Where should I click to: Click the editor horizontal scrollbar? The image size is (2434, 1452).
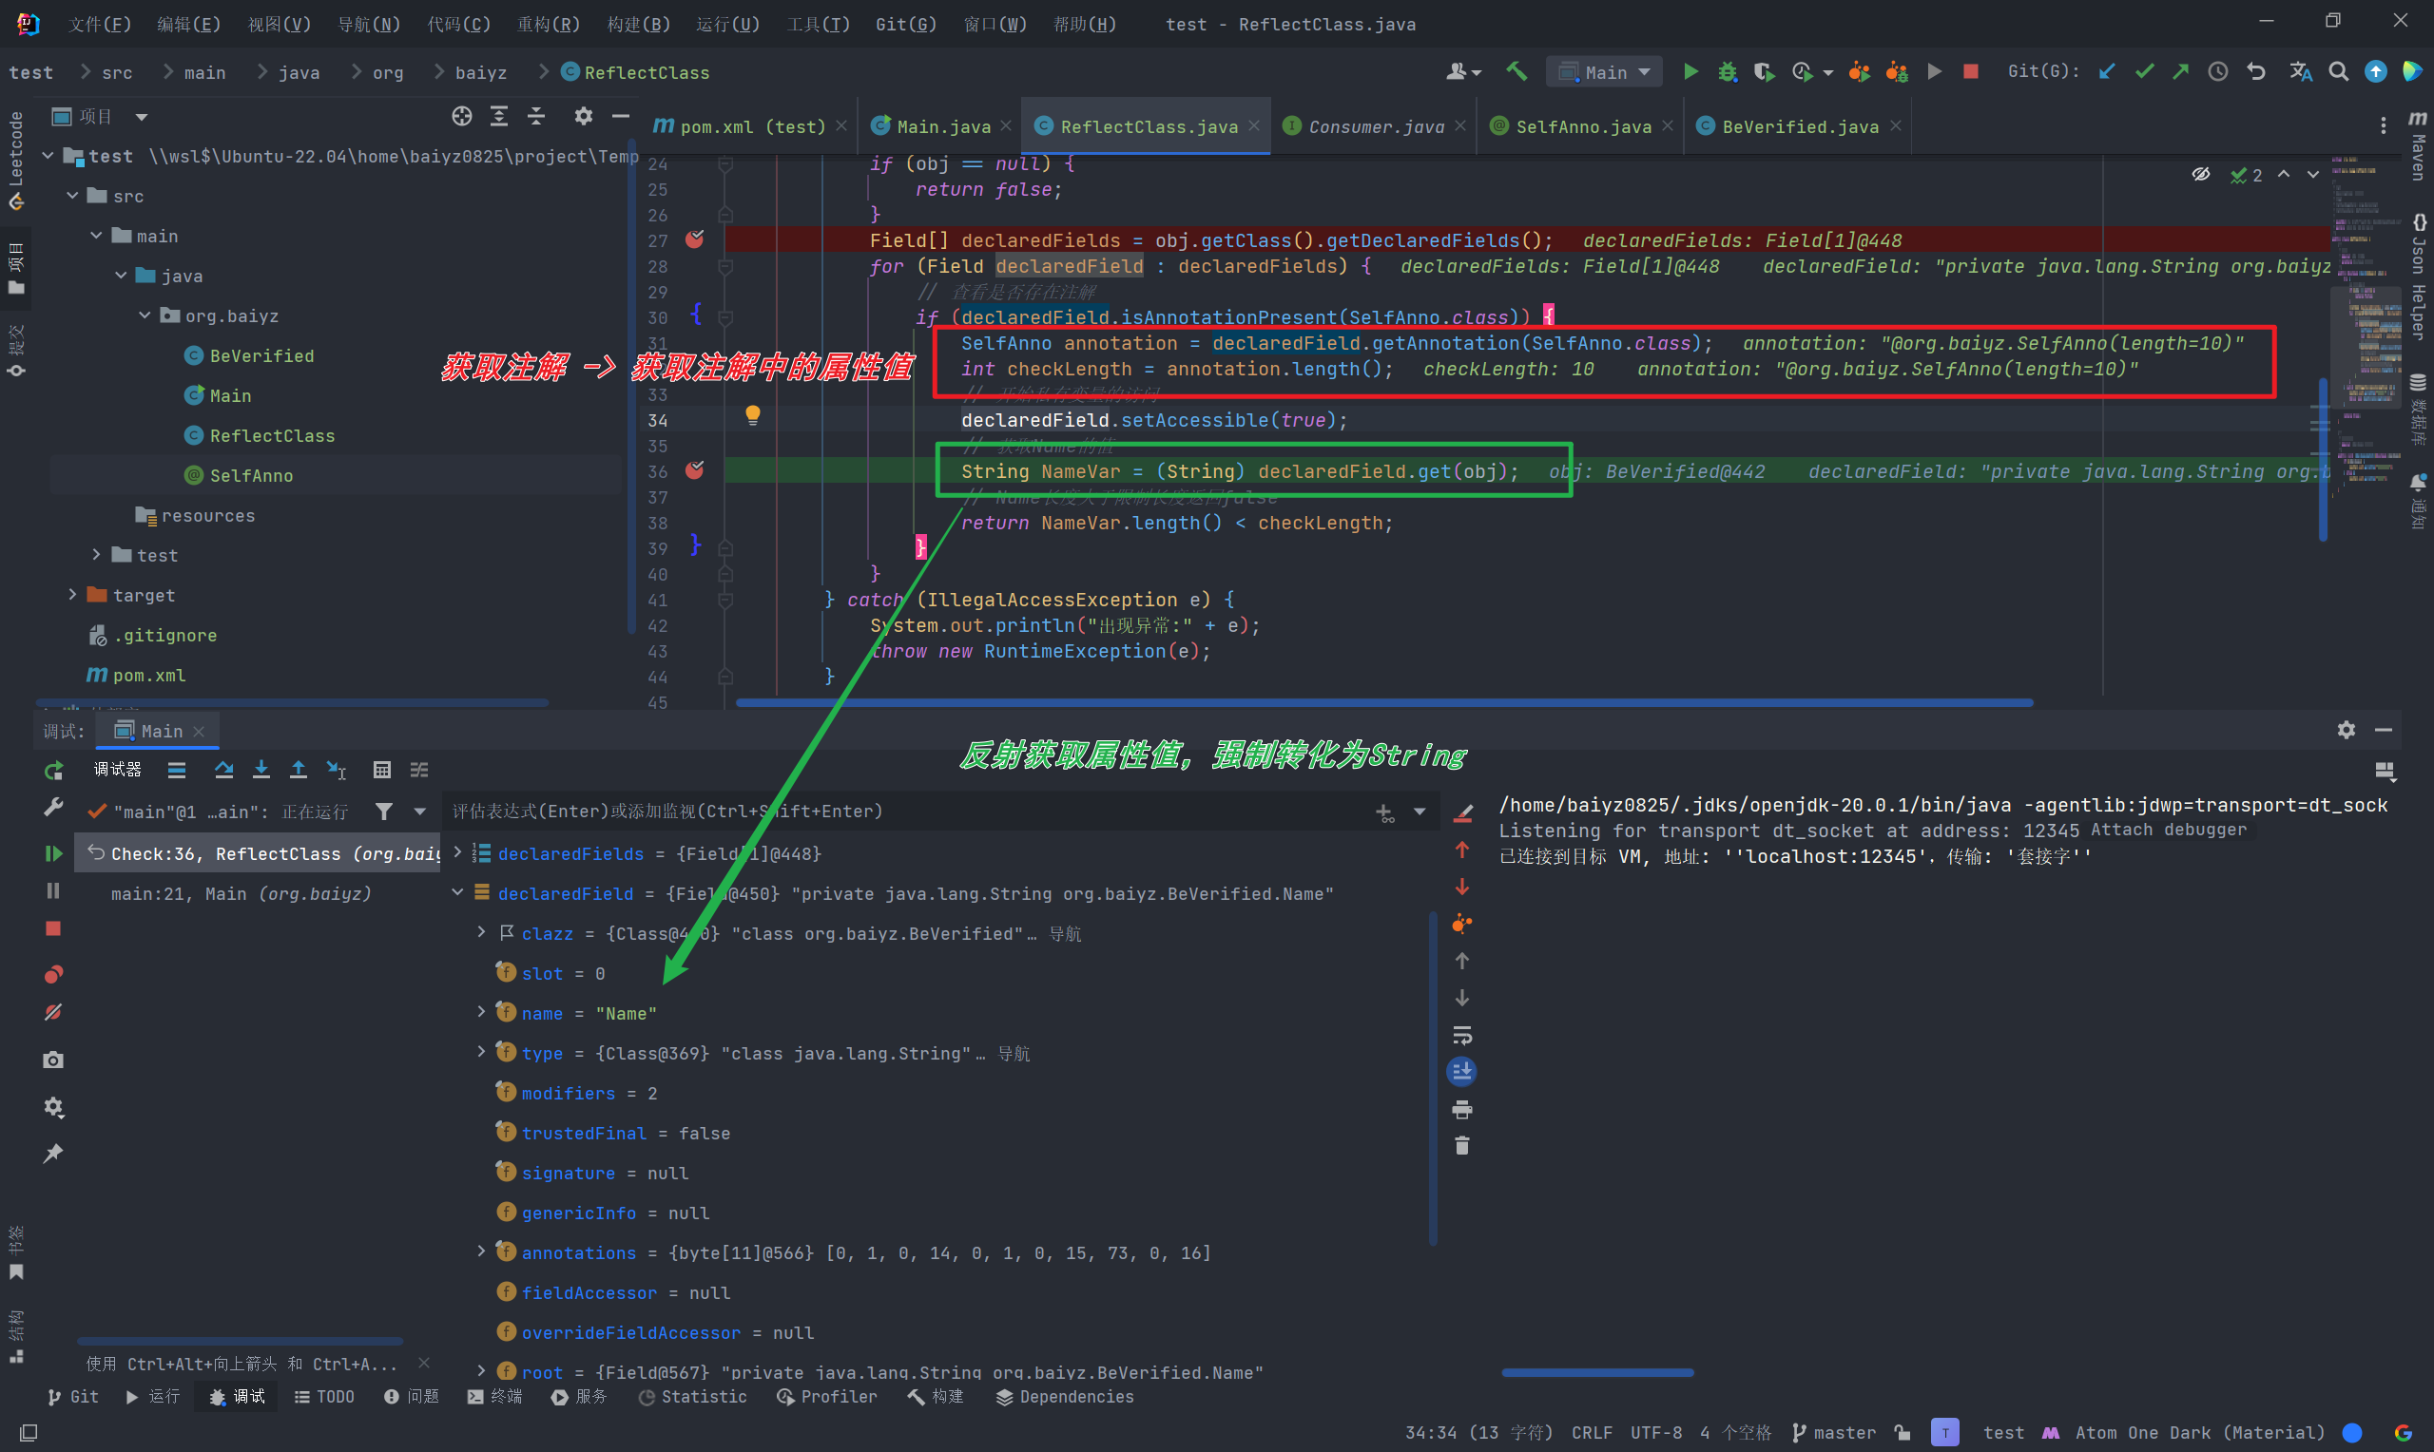[x=1384, y=701]
